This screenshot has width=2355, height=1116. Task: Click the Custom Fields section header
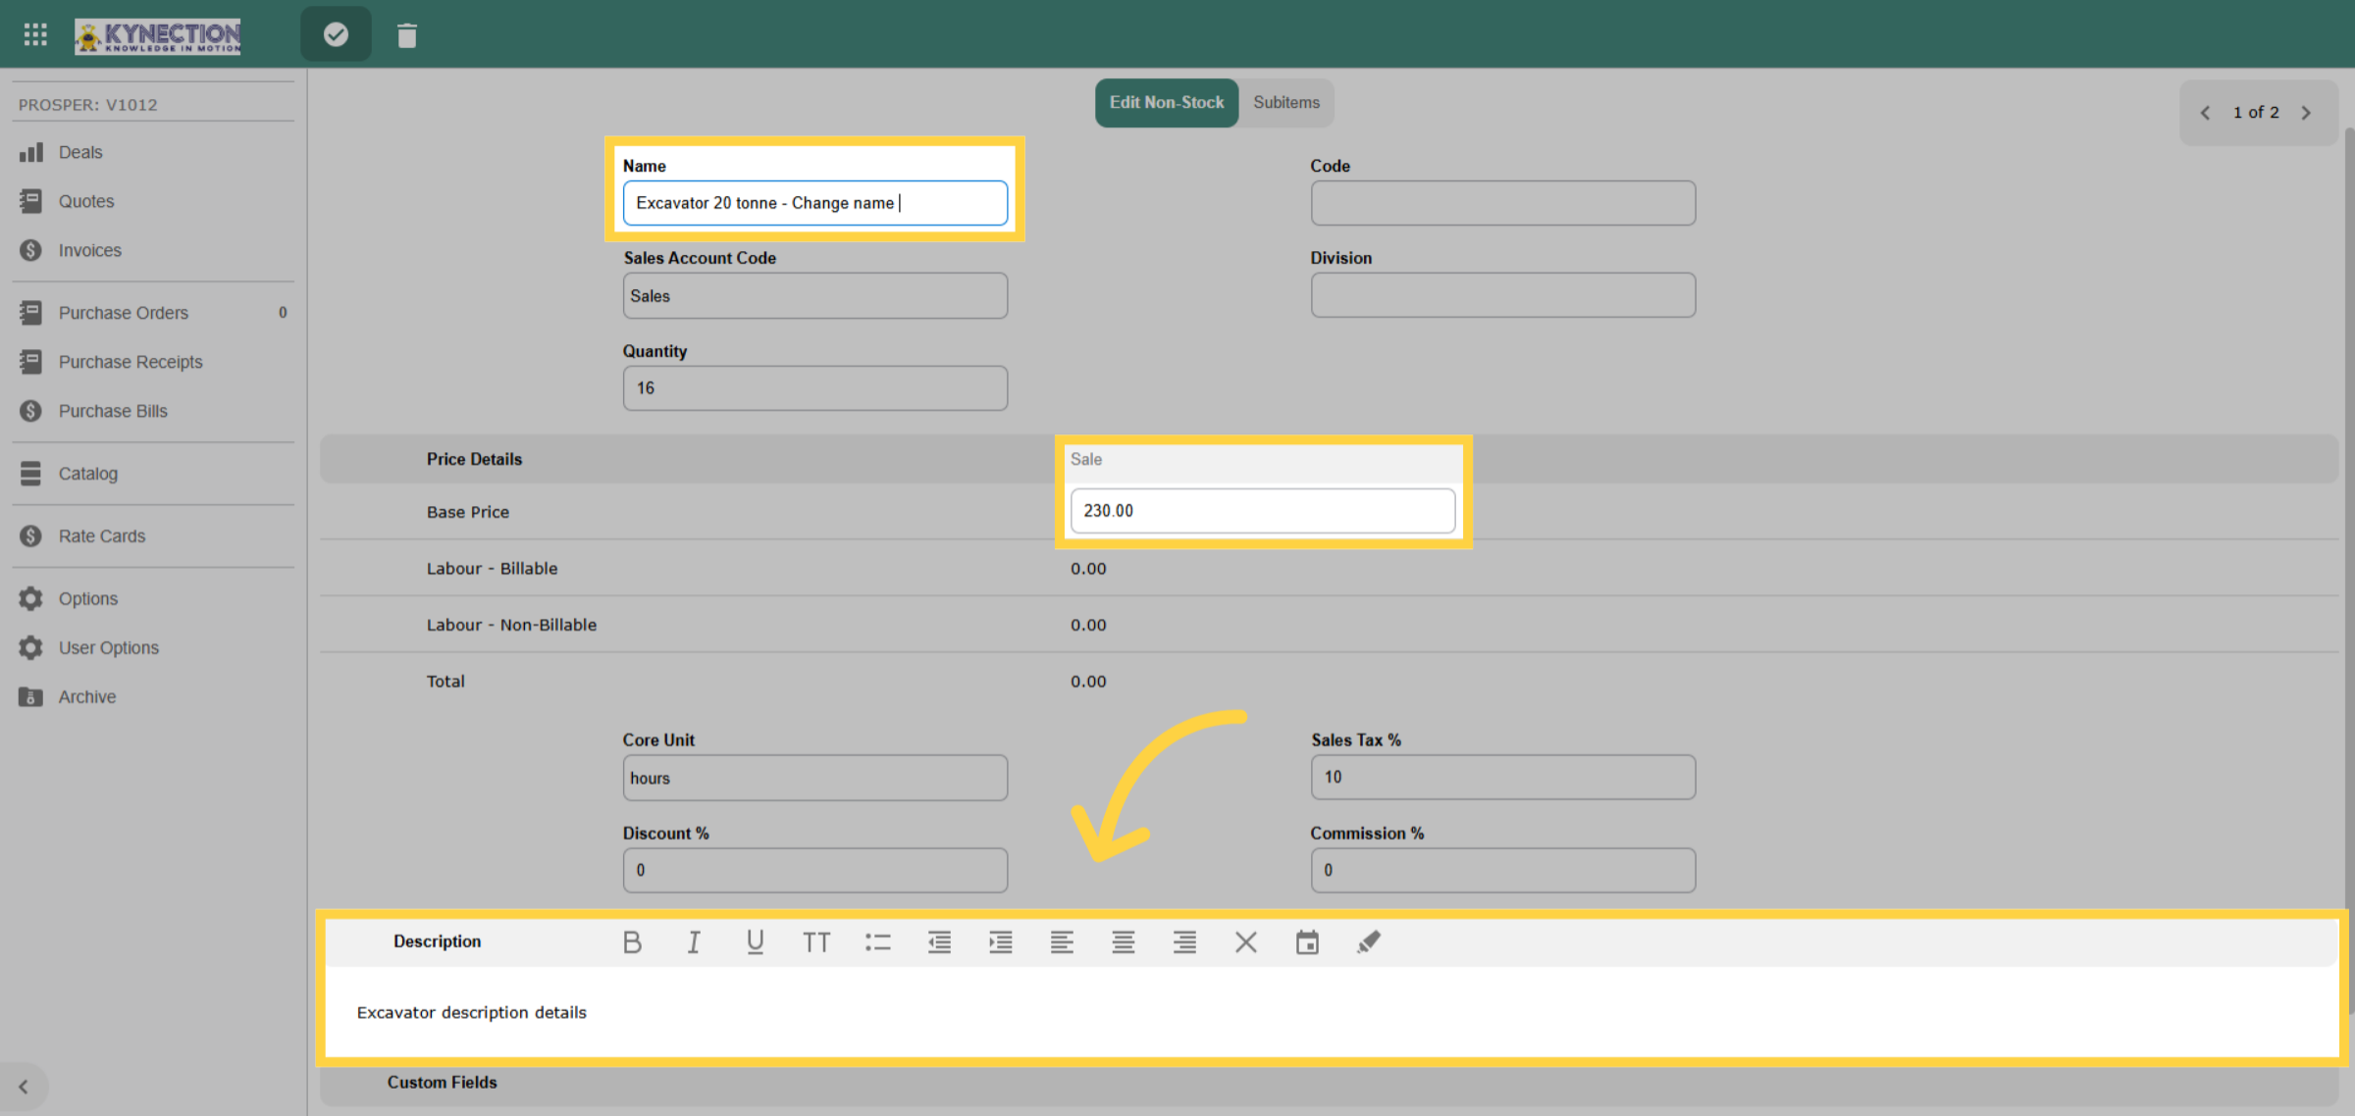pos(1330,1083)
